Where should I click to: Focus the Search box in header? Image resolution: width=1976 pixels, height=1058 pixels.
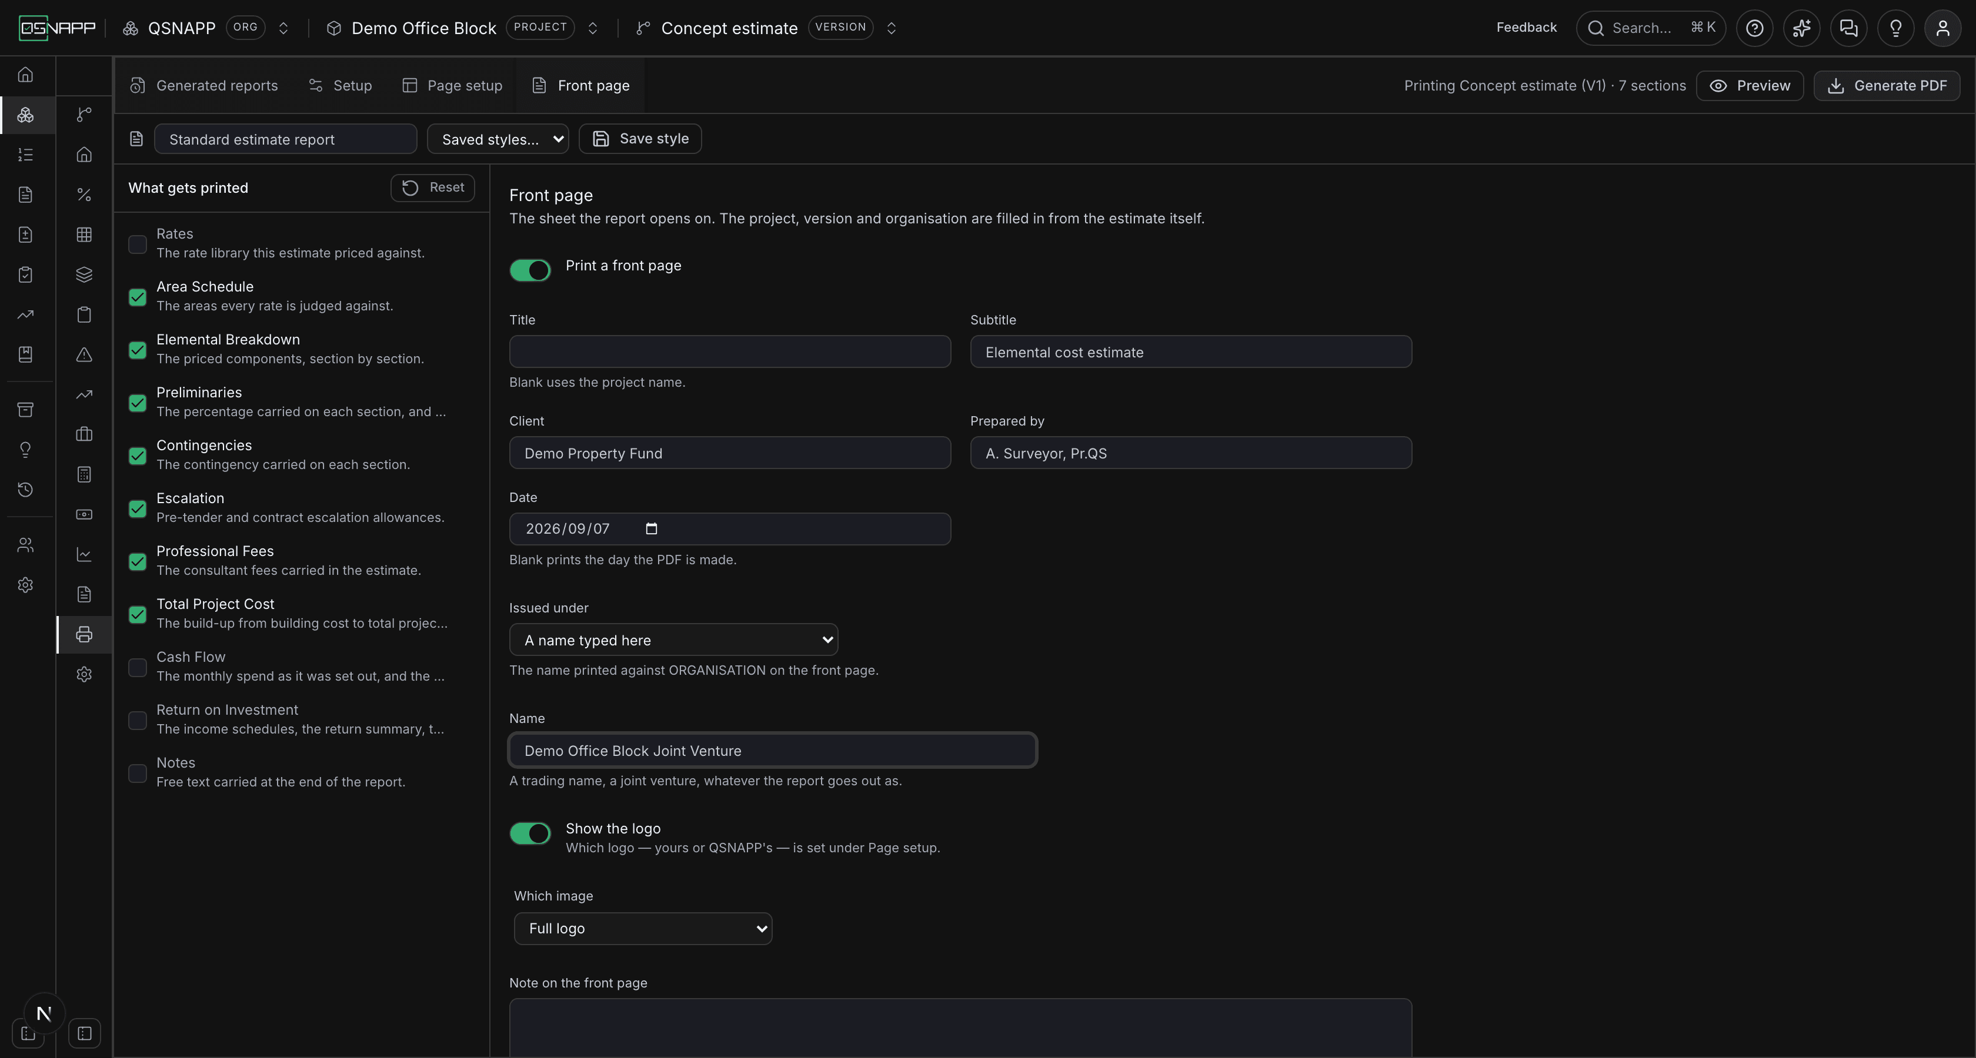point(1650,28)
